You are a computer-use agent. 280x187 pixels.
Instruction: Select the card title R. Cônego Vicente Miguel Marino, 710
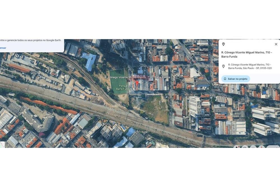coord(247,54)
